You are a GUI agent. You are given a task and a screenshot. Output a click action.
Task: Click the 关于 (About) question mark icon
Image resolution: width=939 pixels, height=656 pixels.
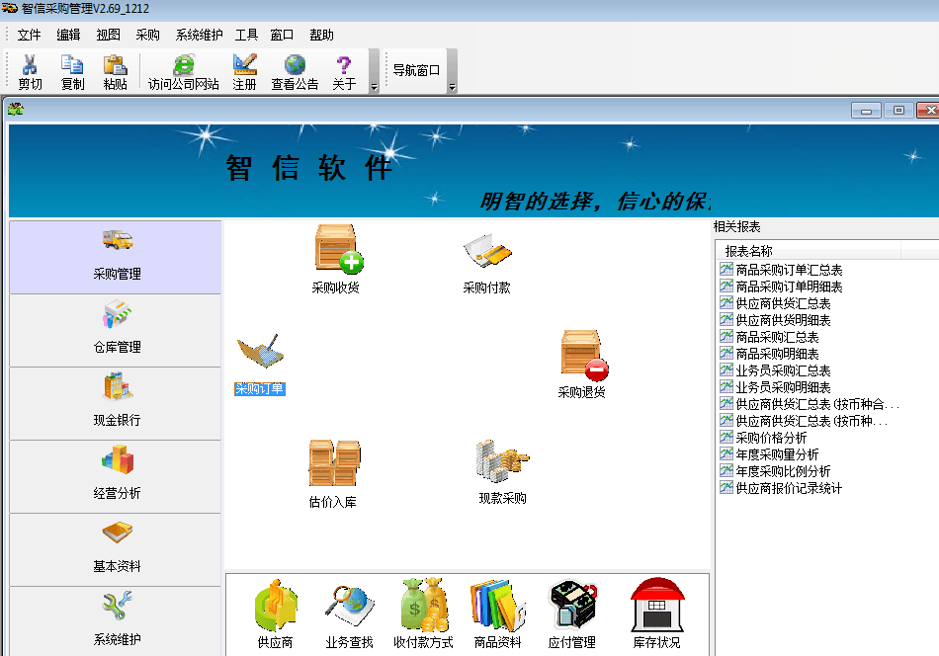tap(344, 72)
